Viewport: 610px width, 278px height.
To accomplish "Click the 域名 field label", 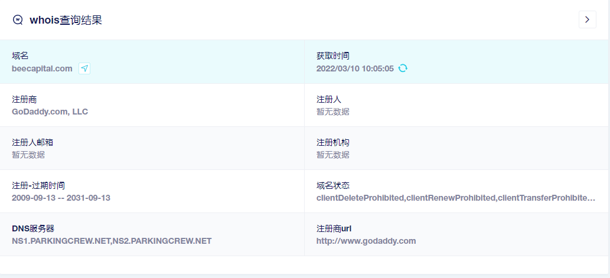I will (20, 56).
